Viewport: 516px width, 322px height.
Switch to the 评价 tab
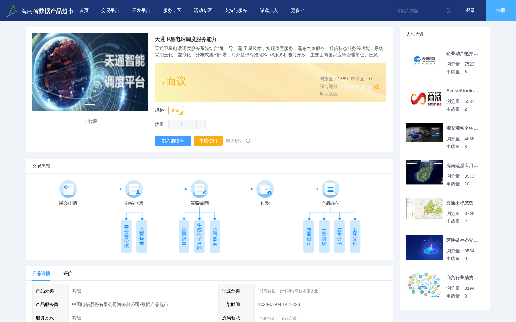68,273
